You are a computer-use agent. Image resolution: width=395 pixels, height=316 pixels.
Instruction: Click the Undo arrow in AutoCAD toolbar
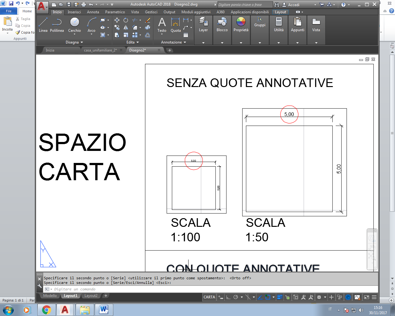pos(91,4)
